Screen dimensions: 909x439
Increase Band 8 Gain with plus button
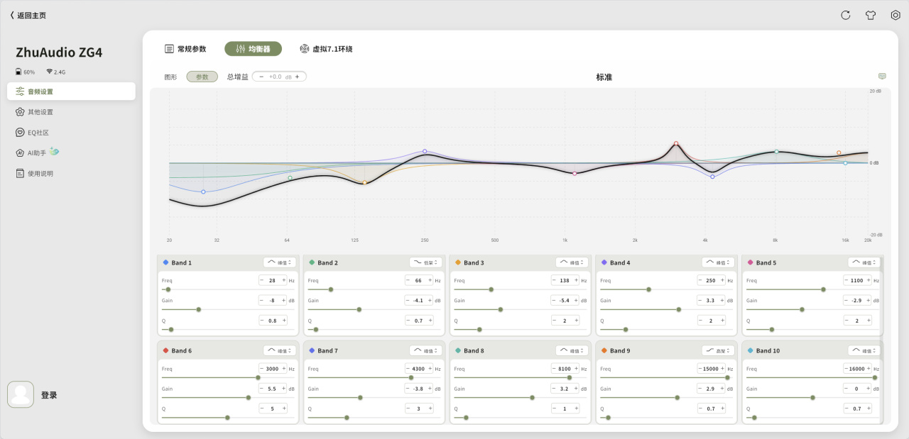tap(577, 389)
